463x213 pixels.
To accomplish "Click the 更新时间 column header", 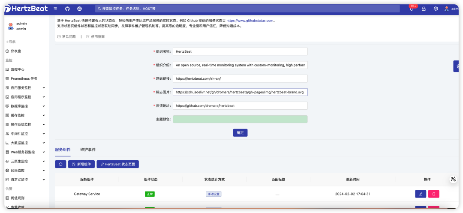I will [352, 180].
